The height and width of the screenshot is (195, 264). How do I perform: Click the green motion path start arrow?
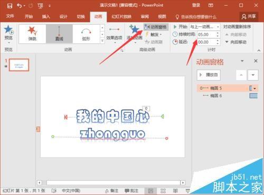(x=163, y=116)
